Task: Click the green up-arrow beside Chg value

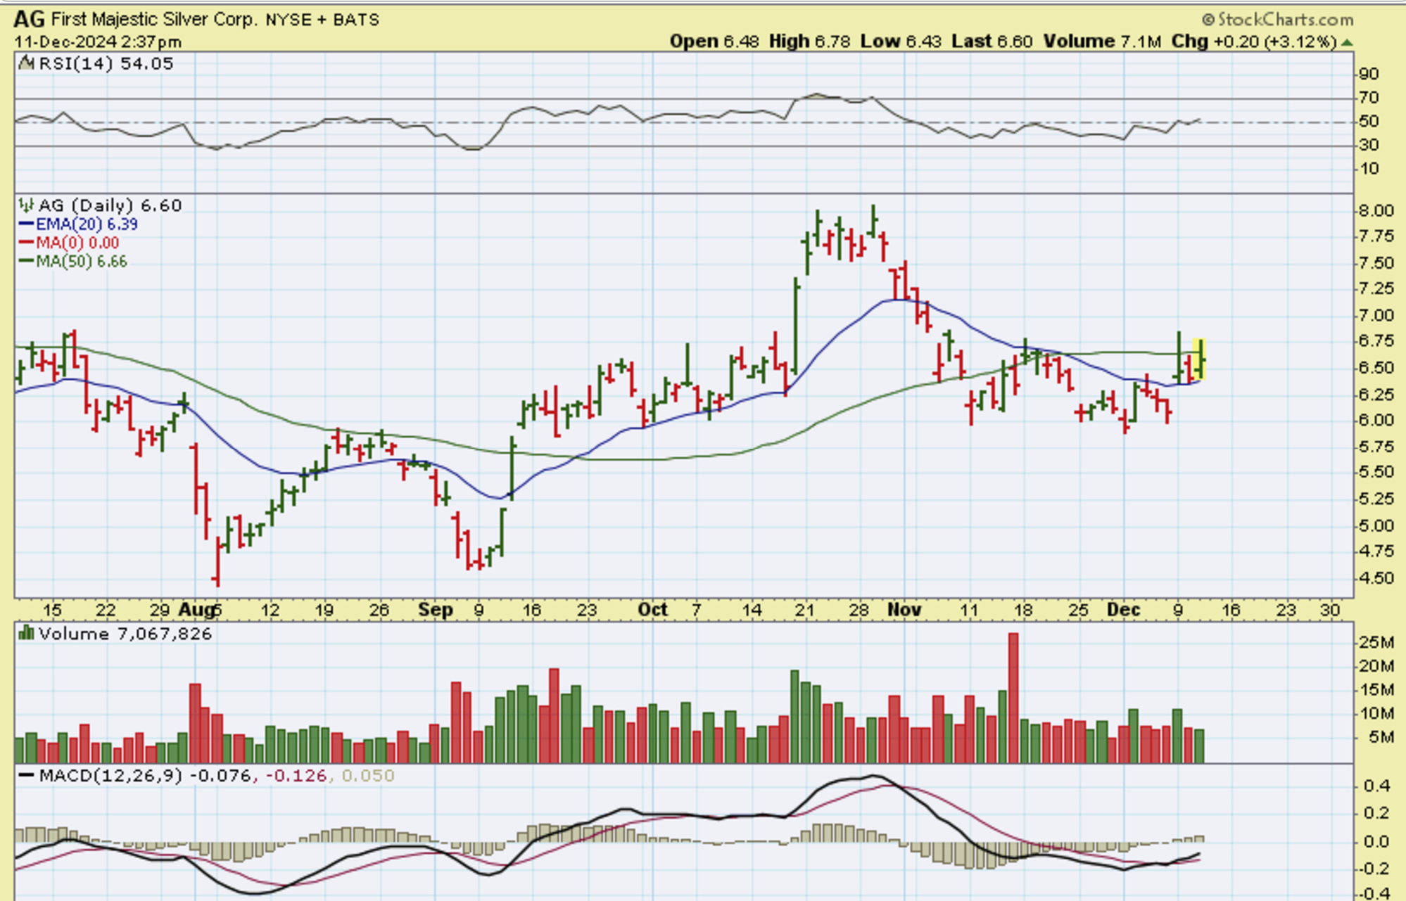Action: [1347, 42]
